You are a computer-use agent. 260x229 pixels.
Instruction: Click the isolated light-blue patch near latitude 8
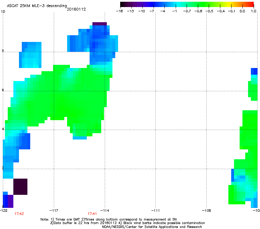[30, 55]
